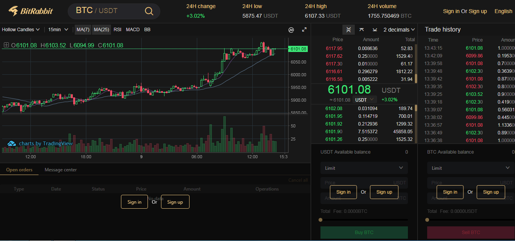
Task: Open the USDT currency conversion dropdown
Action: coord(364,100)
